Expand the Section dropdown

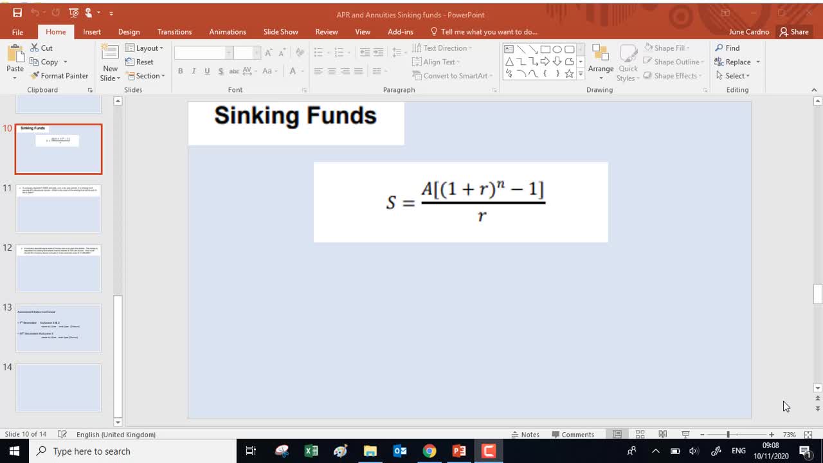click(x=146, y=76)
